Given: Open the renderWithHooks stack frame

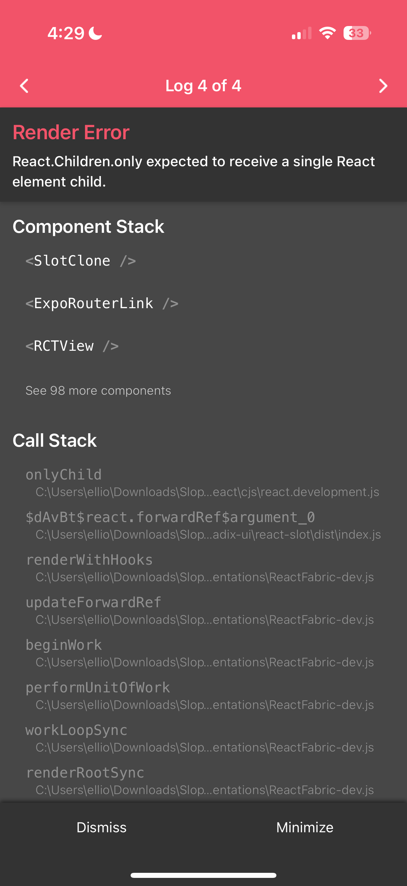Looking at the screenshot, I should 89,559.
